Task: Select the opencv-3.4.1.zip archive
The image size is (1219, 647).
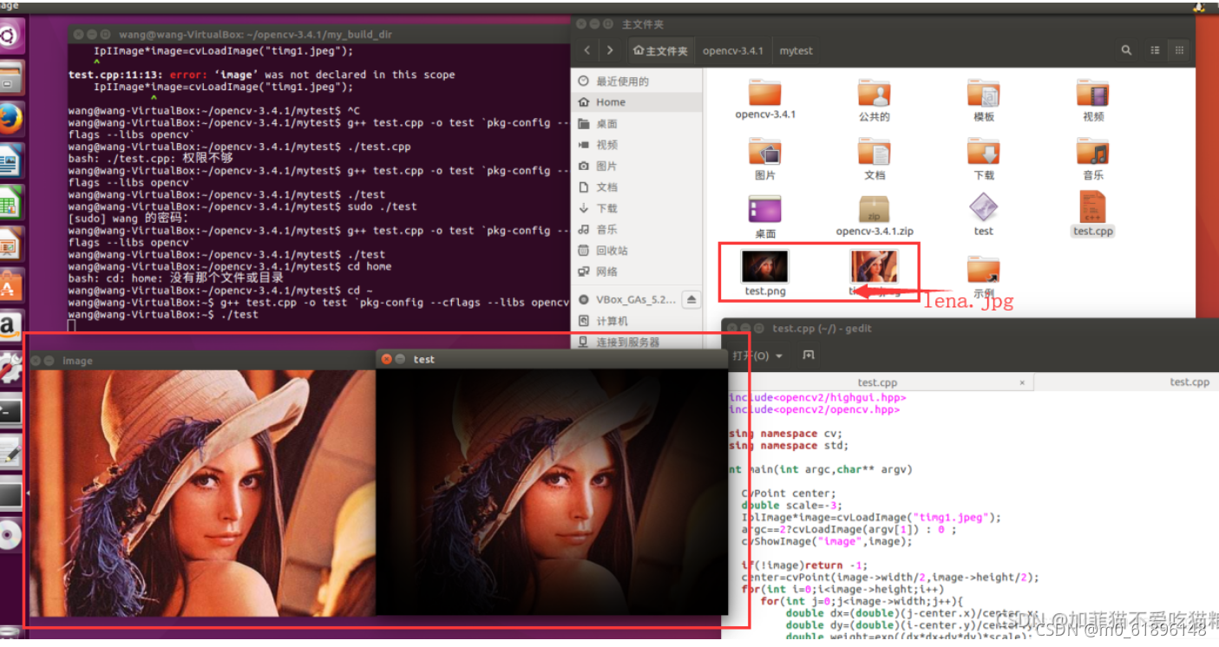Action: tap(875, 208)
